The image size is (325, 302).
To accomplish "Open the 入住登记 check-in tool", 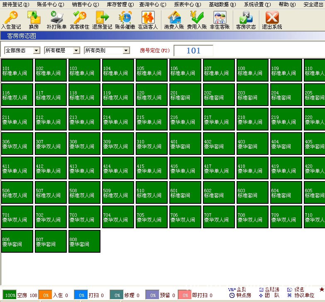I will click(x=11, y=20).
